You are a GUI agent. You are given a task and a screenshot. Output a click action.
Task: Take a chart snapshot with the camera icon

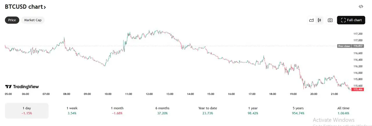pos(330,20)
